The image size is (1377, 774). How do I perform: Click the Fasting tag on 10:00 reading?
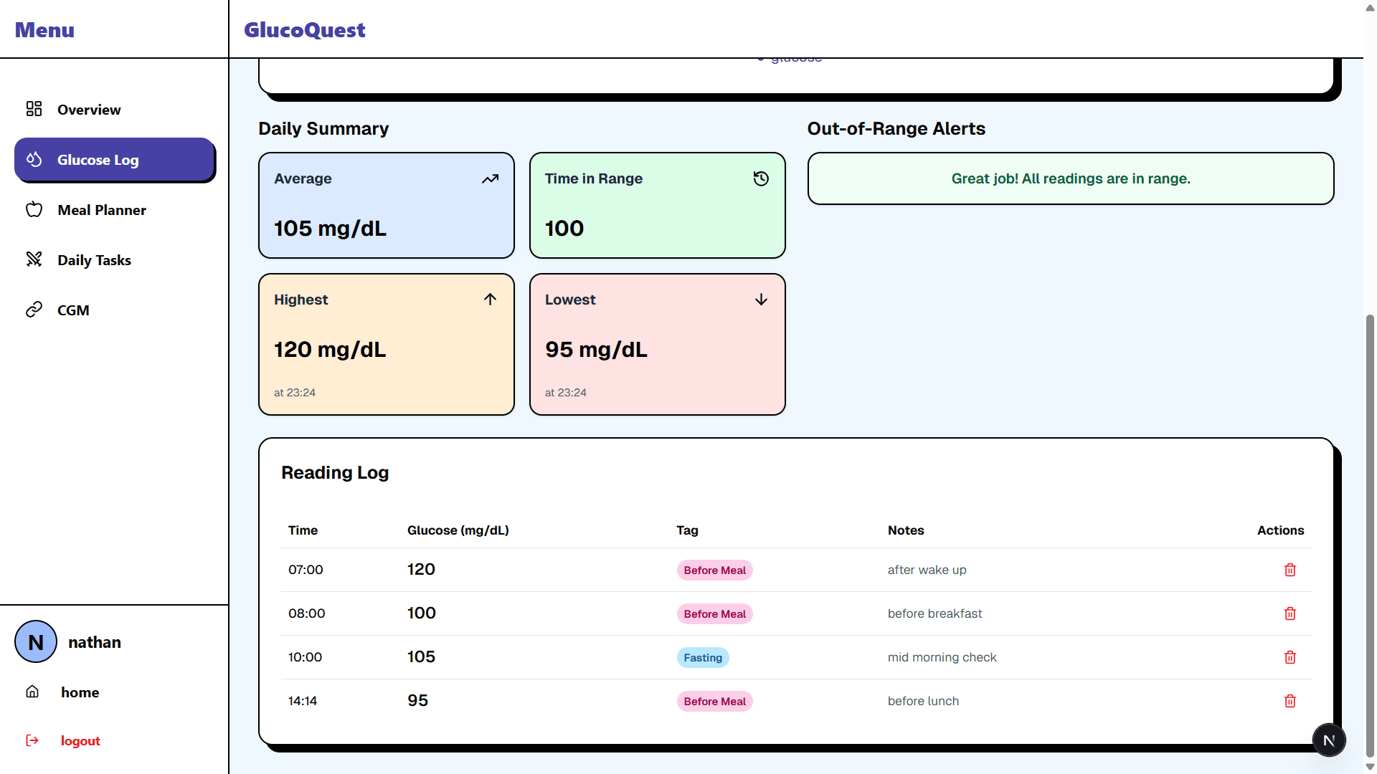point(702,658)
